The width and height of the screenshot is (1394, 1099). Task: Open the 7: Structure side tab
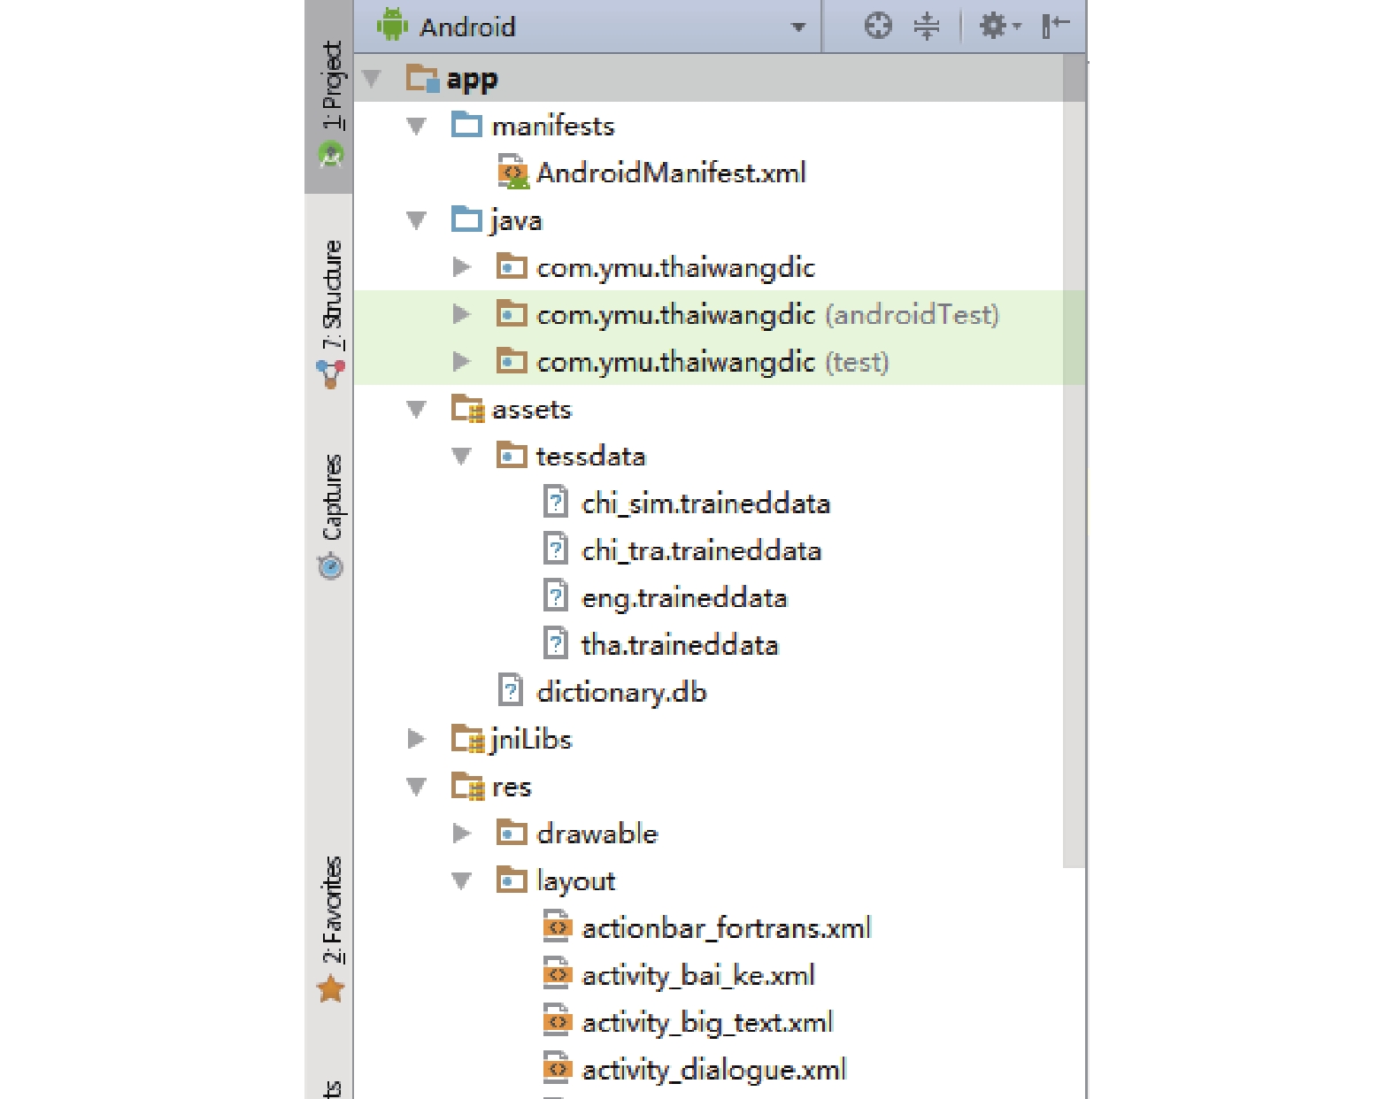[330, 312]
